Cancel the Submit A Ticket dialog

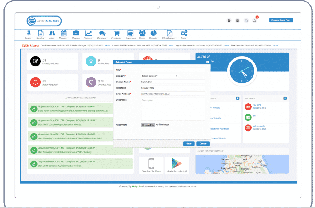pos(203,143)
